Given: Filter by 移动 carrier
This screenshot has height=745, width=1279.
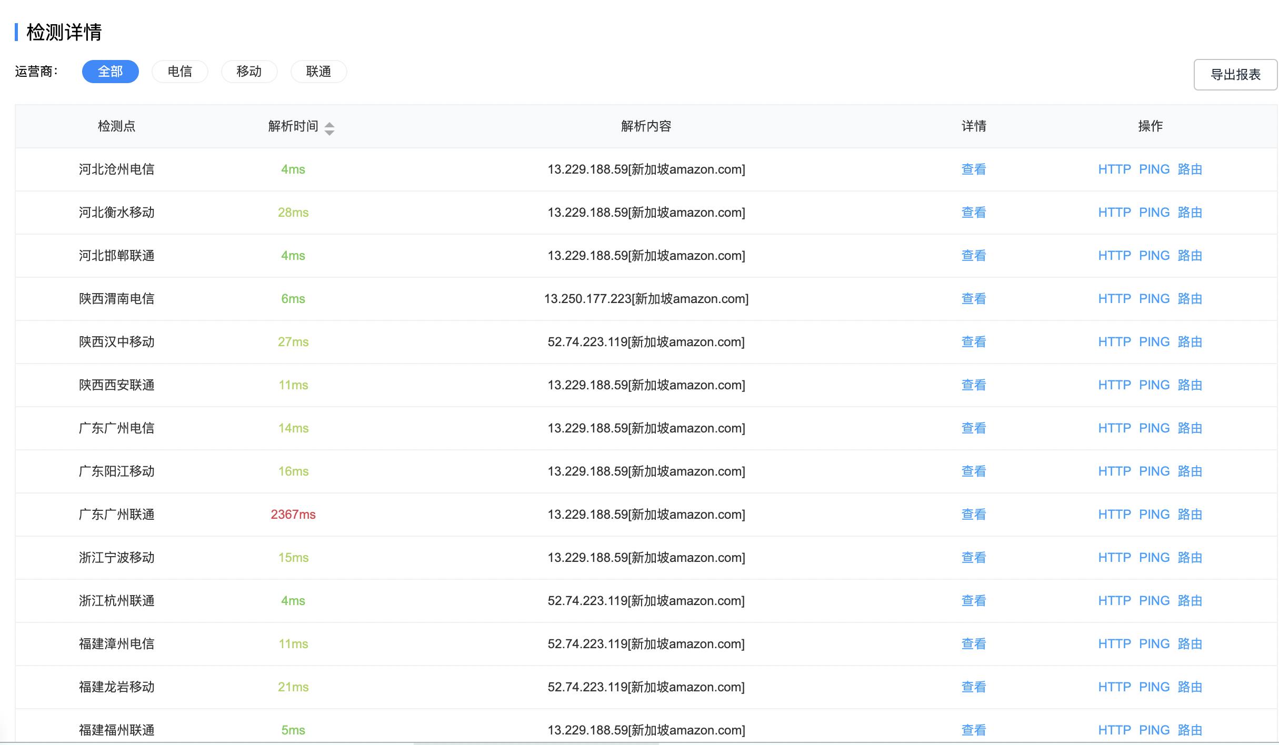Looking at the screenshot, I should pyautogui.click(x=249, y=72).
